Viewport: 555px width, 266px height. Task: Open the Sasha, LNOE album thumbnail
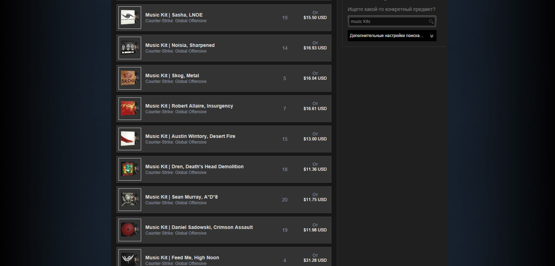coord(130,18)
